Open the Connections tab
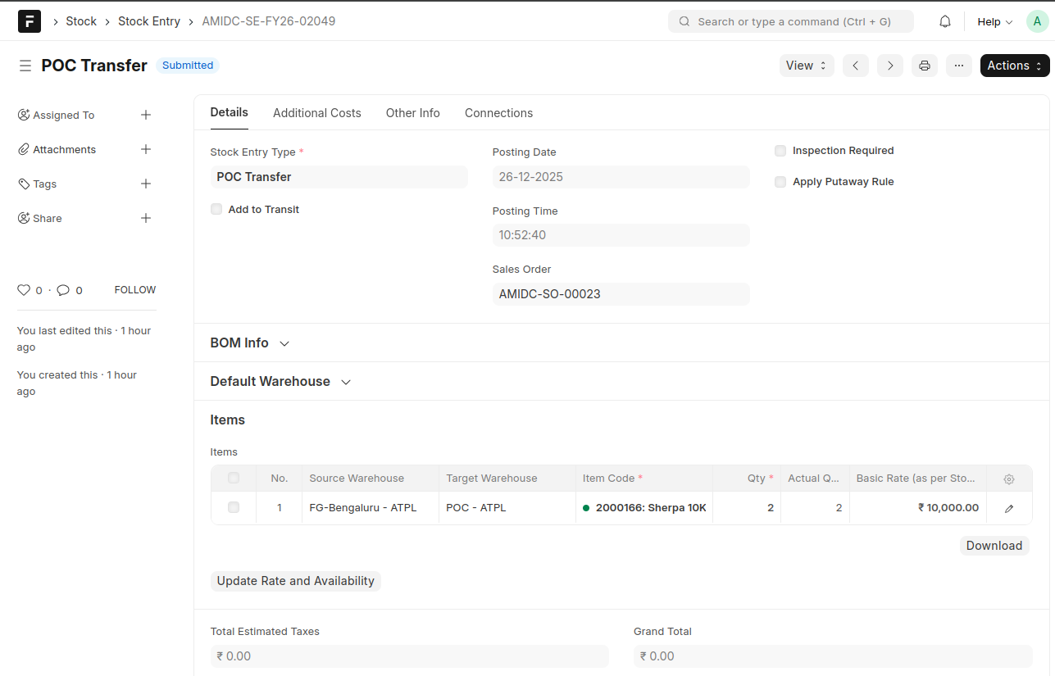Screen dimensions: 1055x676 [498, 113]
